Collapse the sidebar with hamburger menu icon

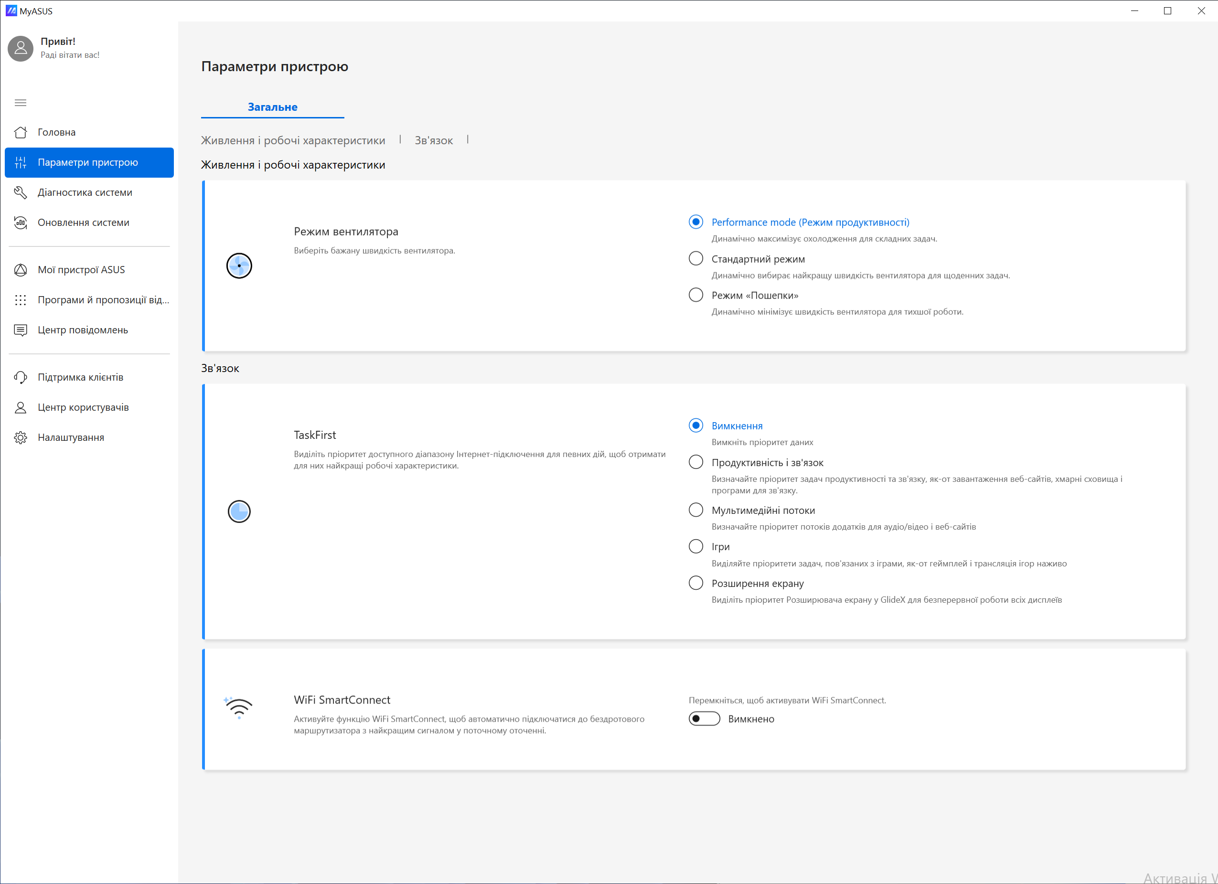click(21, 103)
